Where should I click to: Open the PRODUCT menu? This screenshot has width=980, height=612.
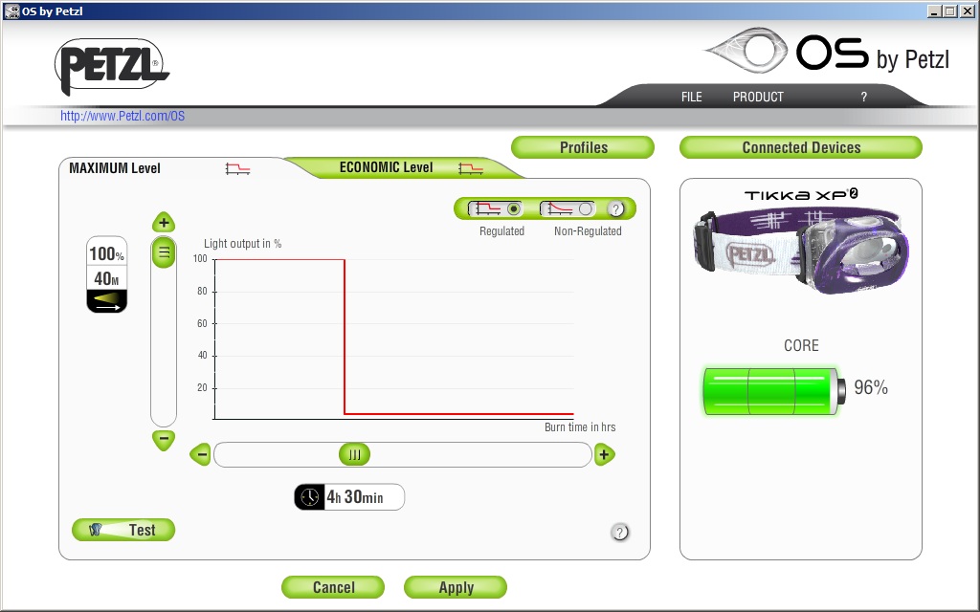[758, 97]
